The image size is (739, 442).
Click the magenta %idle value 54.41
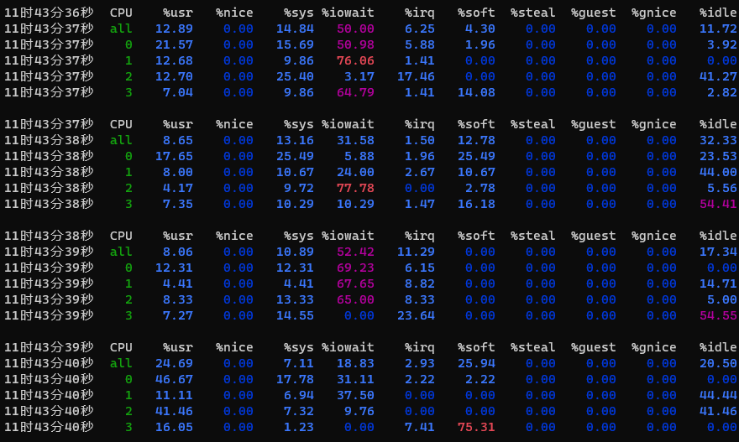click(718, 204)
